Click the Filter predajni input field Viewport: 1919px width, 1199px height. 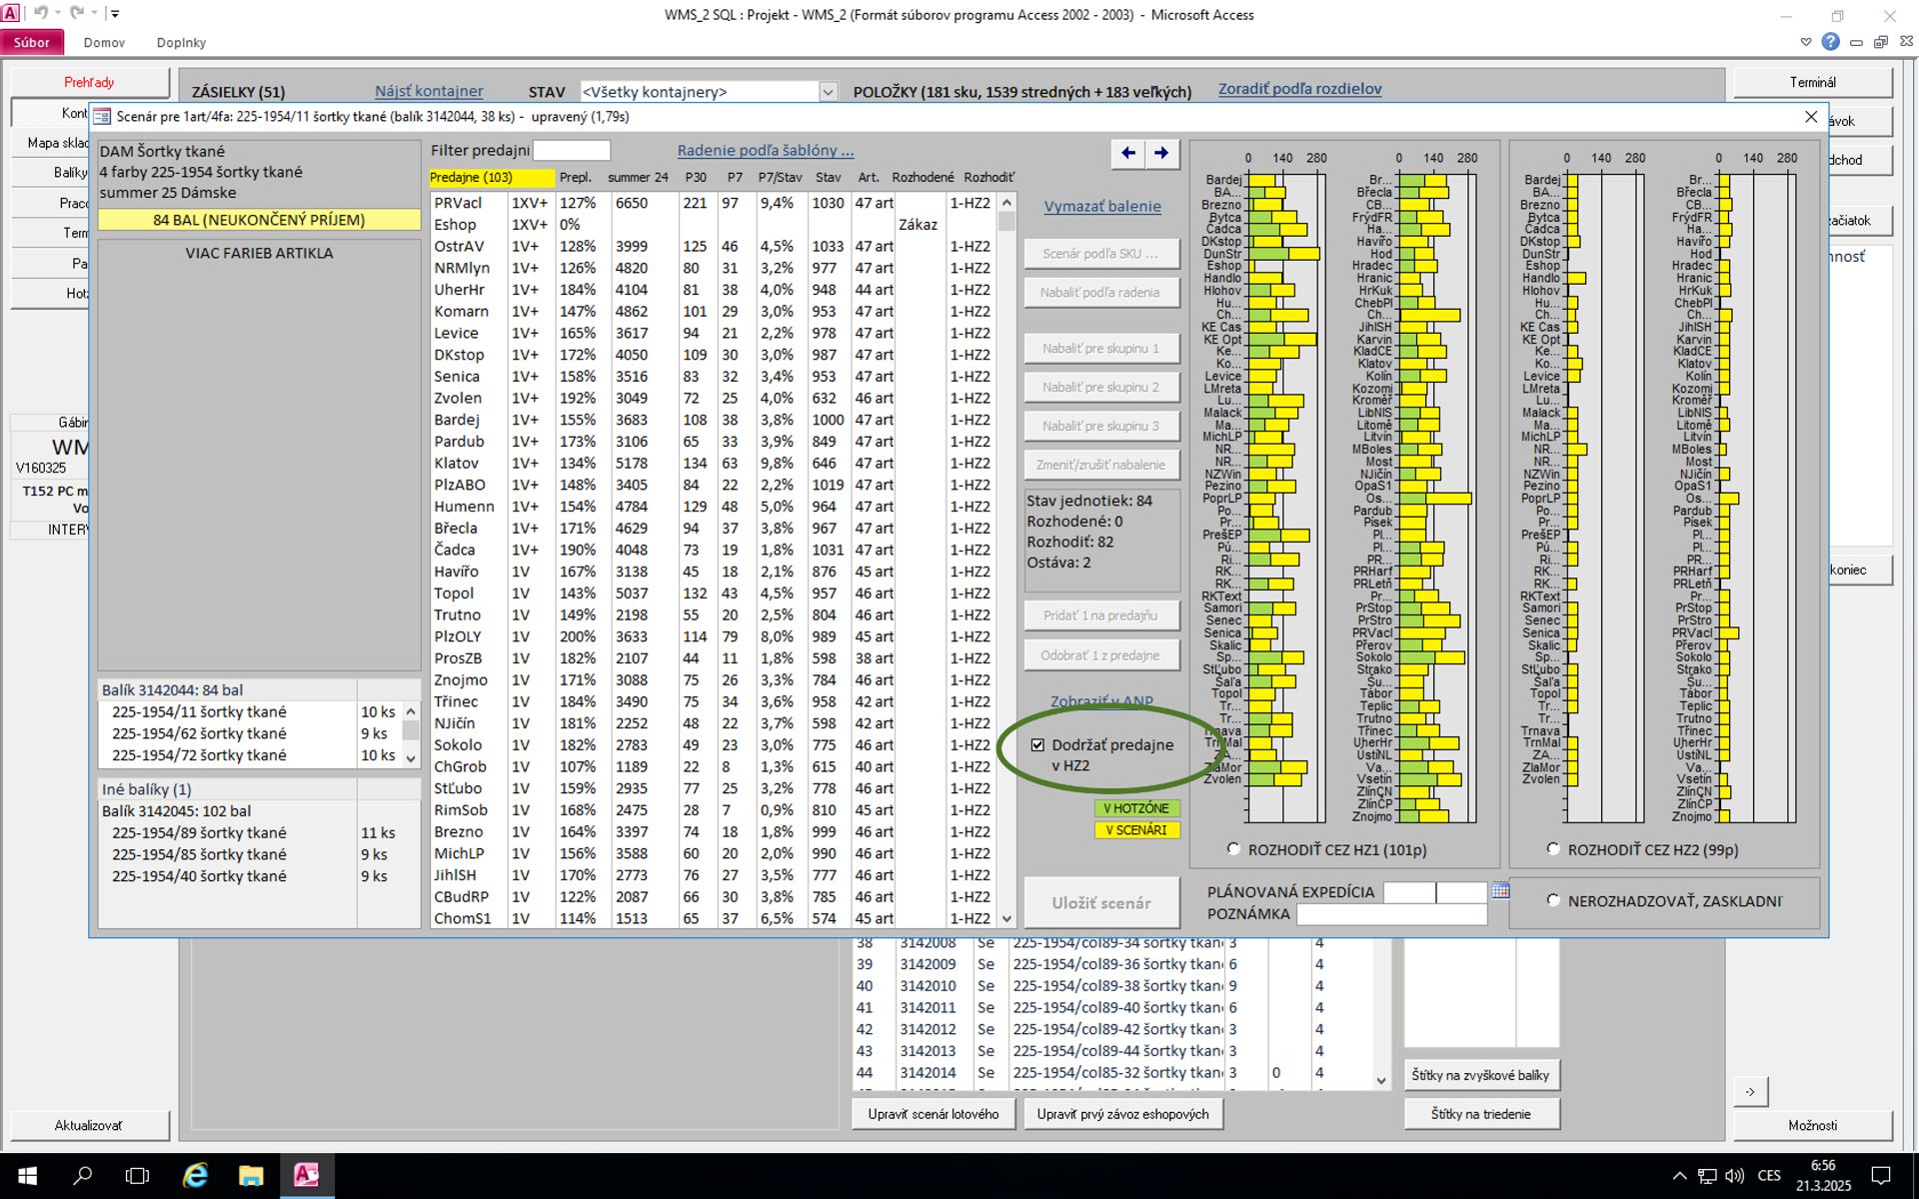[x=572, y=150]
